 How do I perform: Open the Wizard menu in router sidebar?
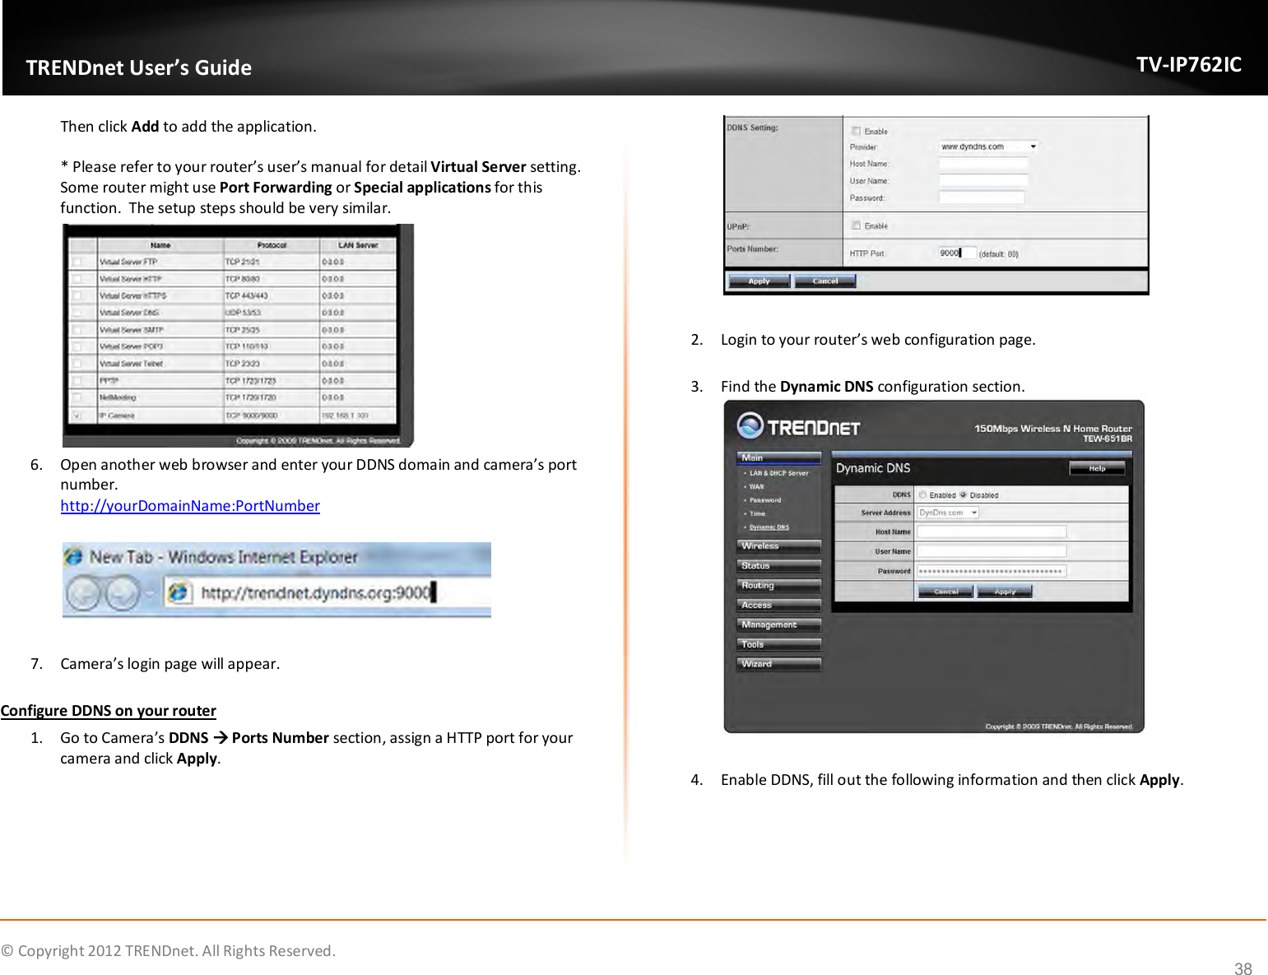click(778, 664)
